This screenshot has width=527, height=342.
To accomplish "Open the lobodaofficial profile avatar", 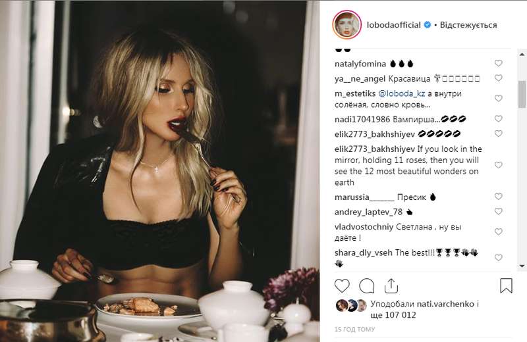I will click(347, 25).
